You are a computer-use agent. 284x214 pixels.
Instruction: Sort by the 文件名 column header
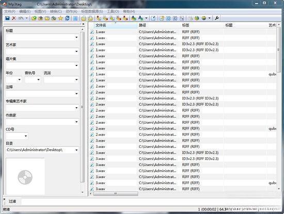tap(116, 25)
